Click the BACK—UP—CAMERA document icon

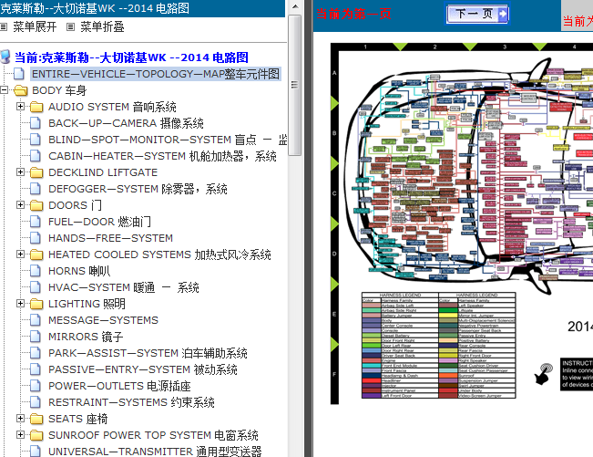click(x=36, y=123)
